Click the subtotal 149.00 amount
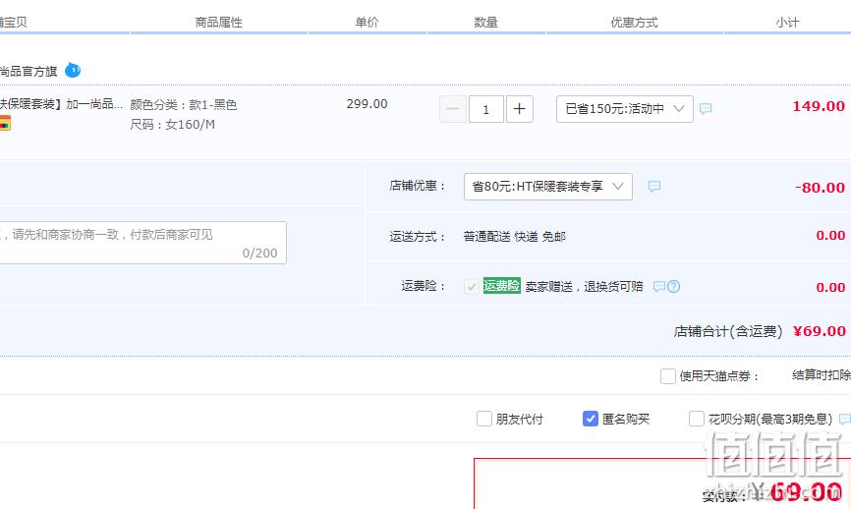The image size is (851, 509). [819, 106]
